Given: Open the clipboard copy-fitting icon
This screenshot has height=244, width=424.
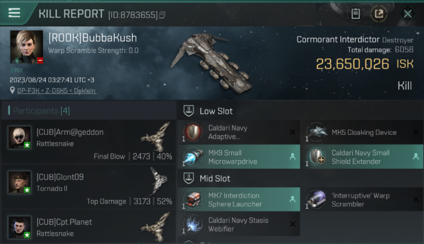Looking at the screenshot, I should [356, 14].
